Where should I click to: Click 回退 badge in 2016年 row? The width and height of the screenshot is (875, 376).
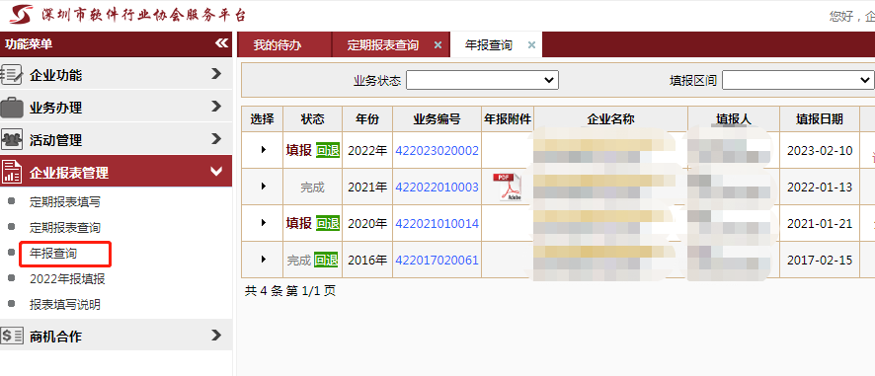[327, 260]
